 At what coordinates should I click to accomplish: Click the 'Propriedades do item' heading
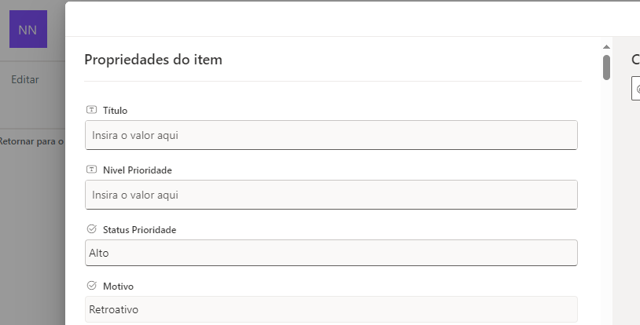click(x=153, y=60)
